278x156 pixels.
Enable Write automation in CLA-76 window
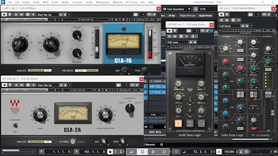coord(21,15)
